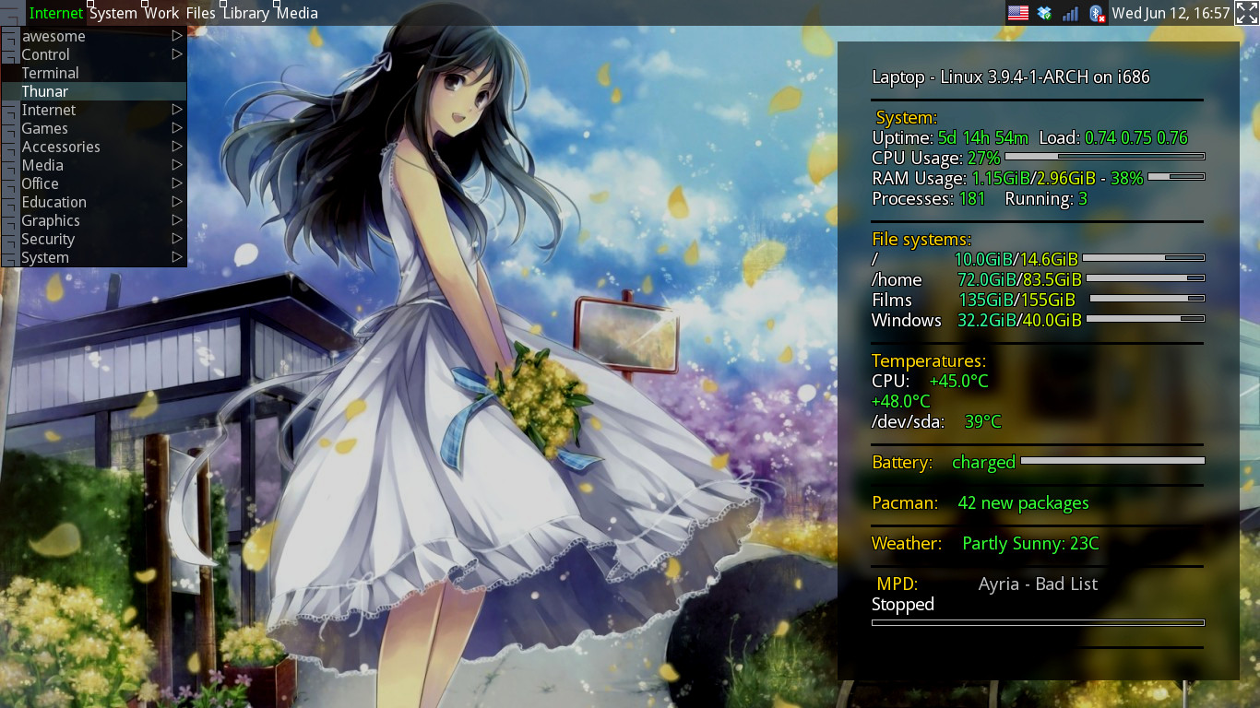This screenshot has height=708, width=1260.
Task: Click the MPD playback progress bar
Action: coord(1038,623)
